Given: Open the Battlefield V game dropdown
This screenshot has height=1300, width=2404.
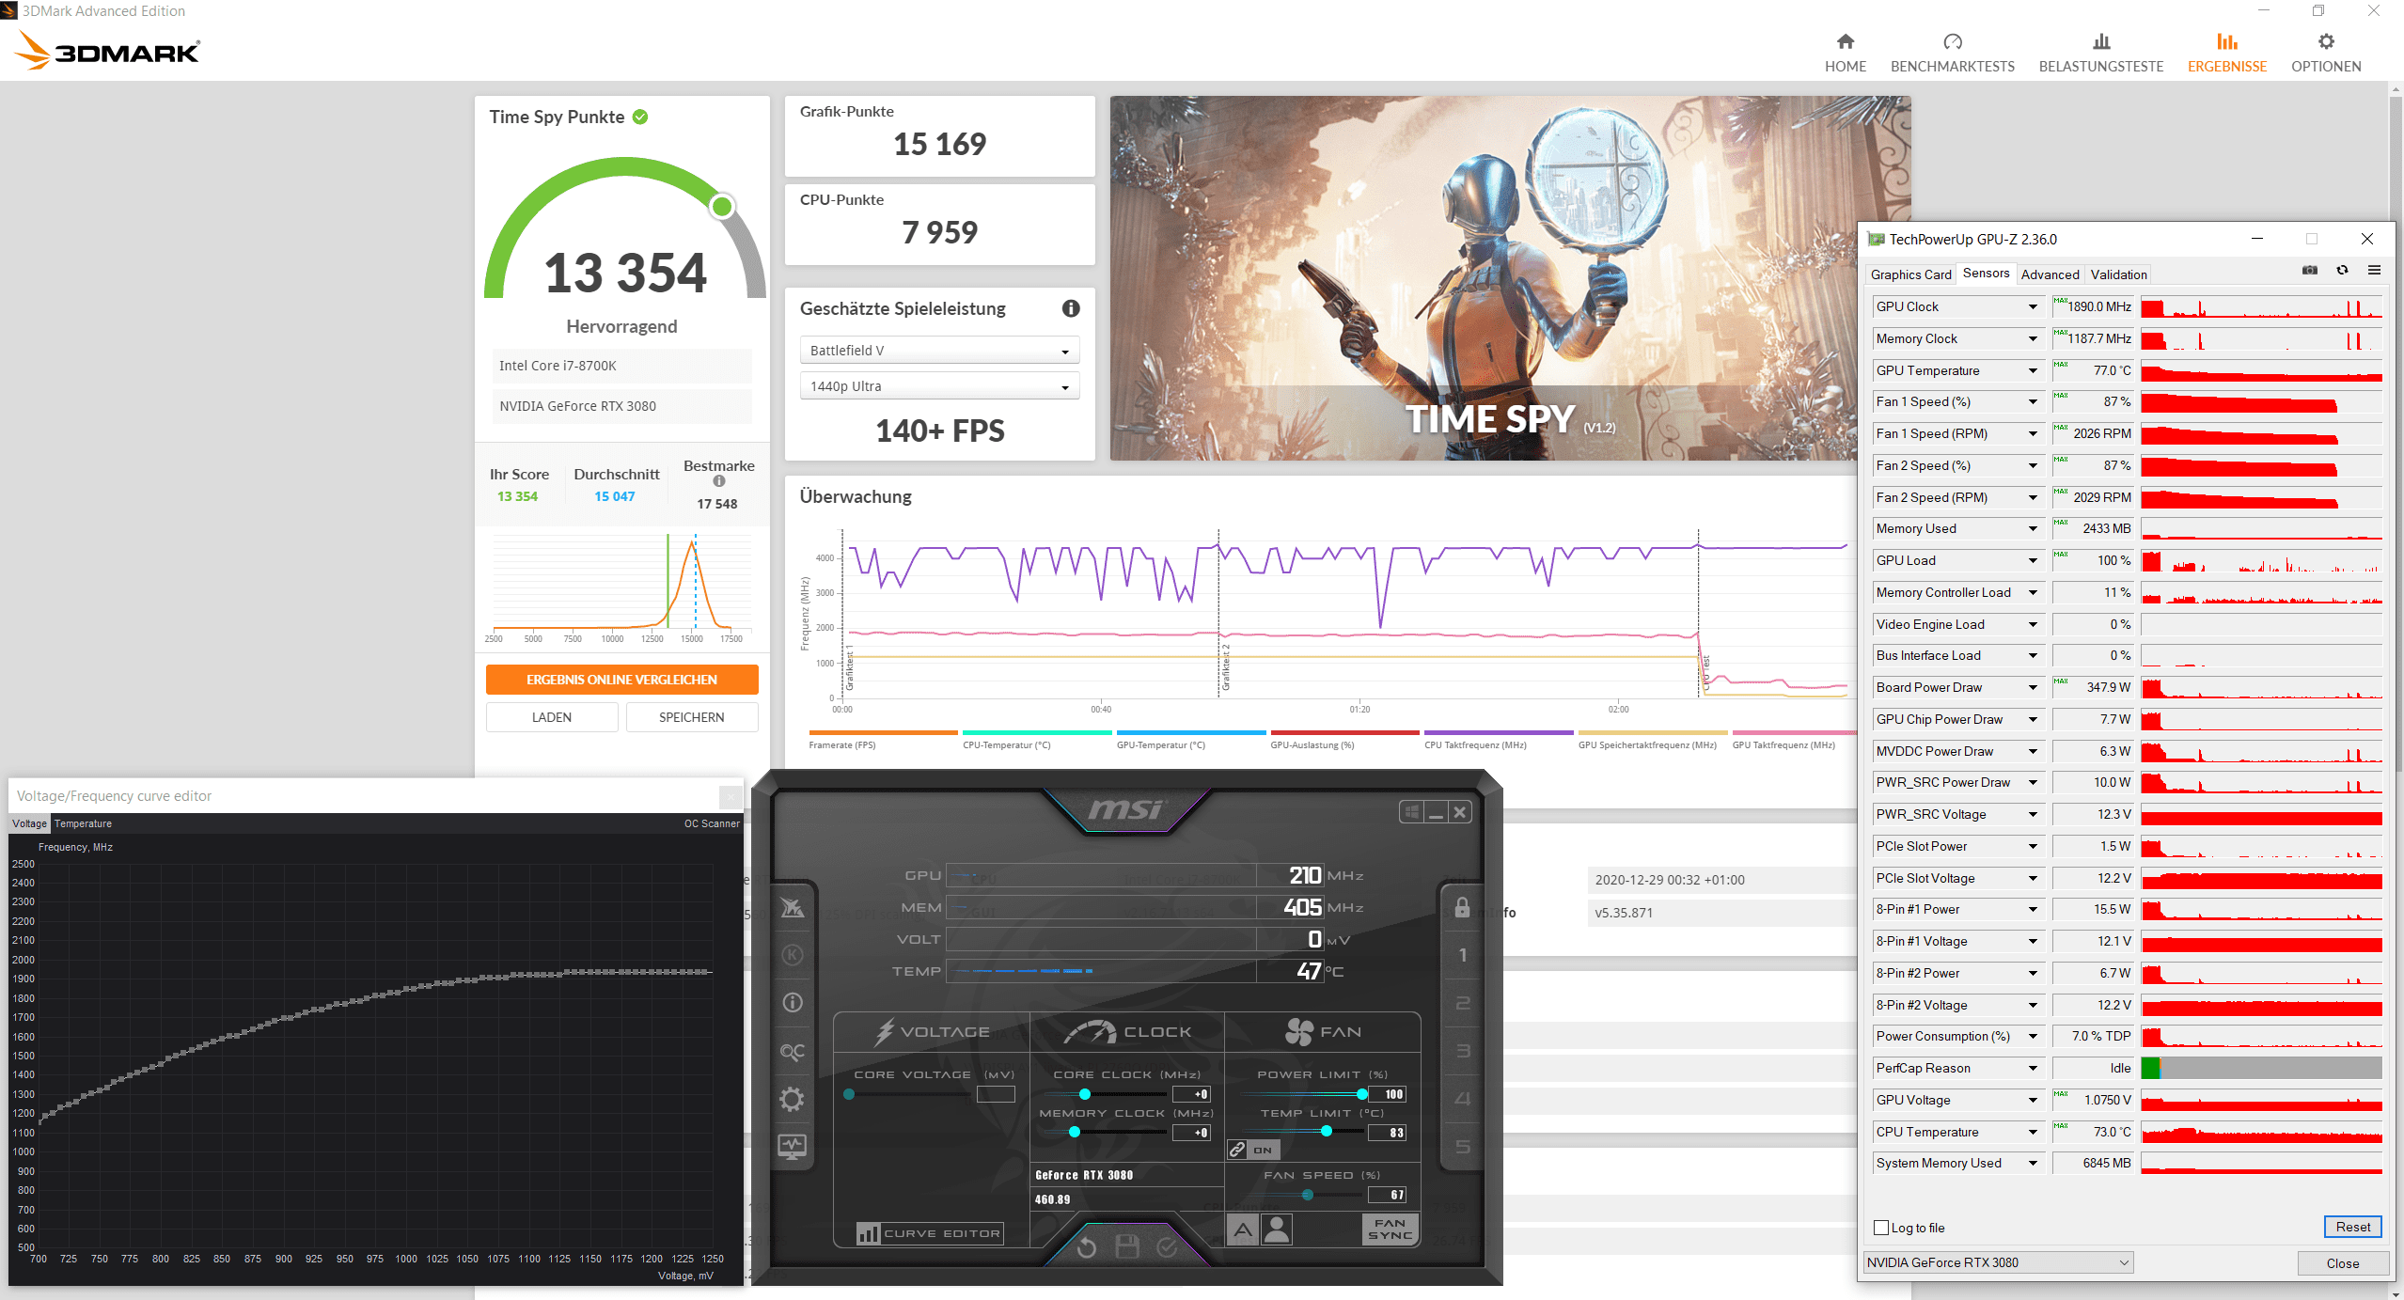Looking at the screenshot, I should (x=939, y=351).
